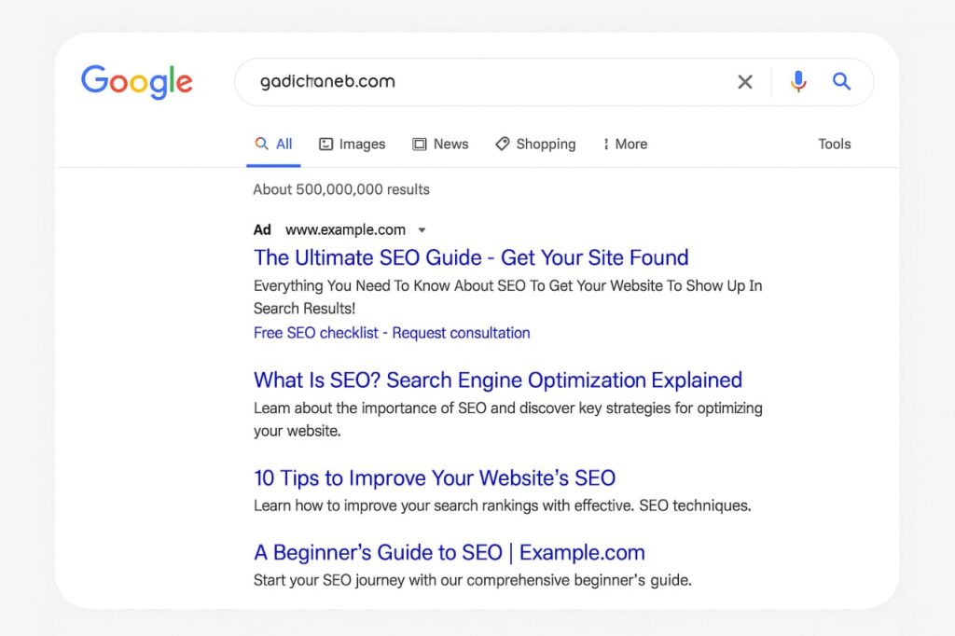
Task: Open The Ultimate SEO Guide ad link
Action: [471, 257]
